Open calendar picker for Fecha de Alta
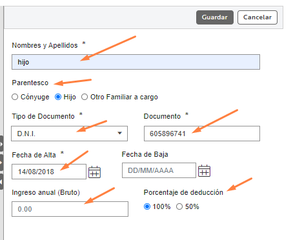 (95, 172)
